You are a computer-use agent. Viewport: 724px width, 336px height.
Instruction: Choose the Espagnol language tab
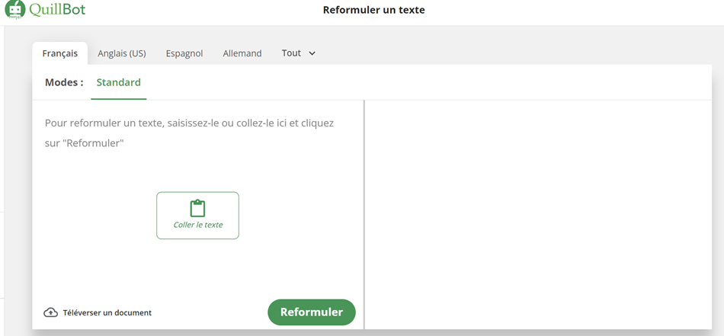coord(184,53)
